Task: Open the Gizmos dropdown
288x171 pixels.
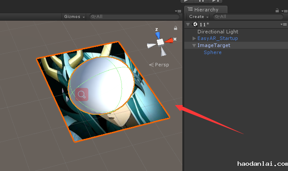Action: 74,17
